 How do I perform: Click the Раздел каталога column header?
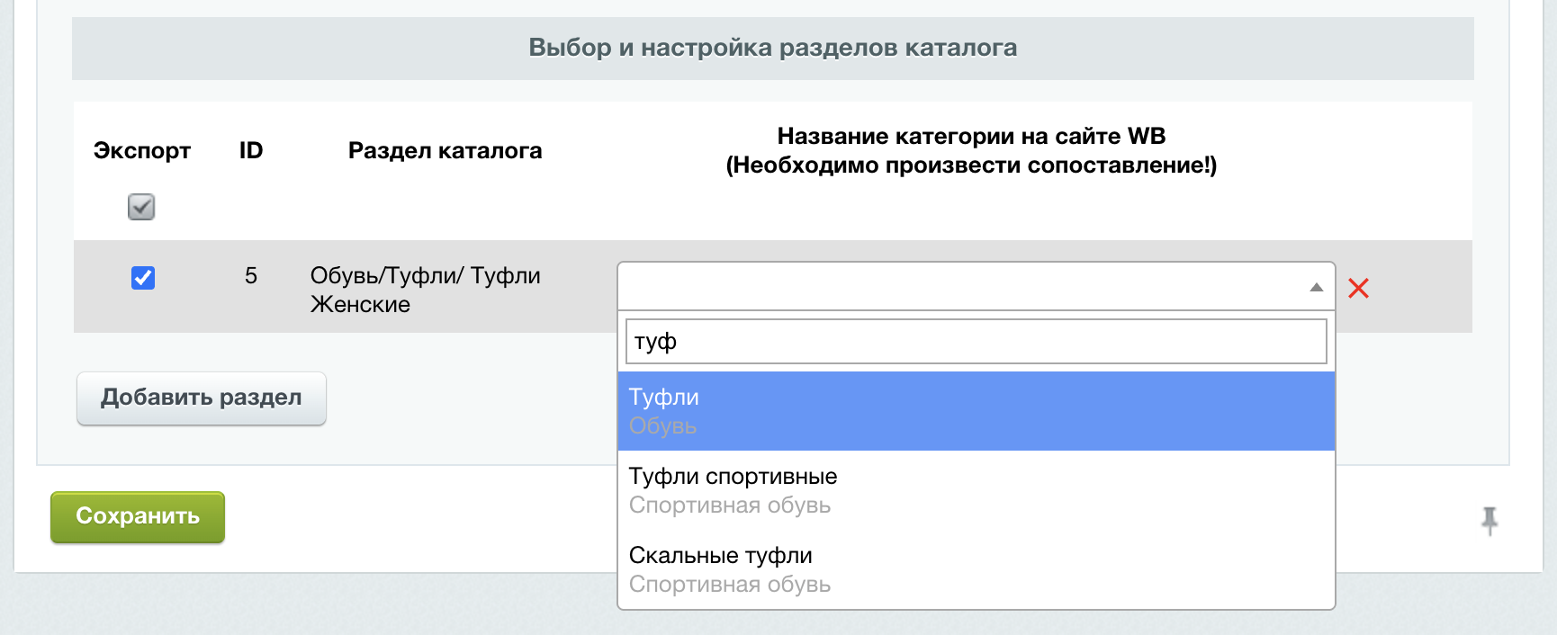point(445,150)
